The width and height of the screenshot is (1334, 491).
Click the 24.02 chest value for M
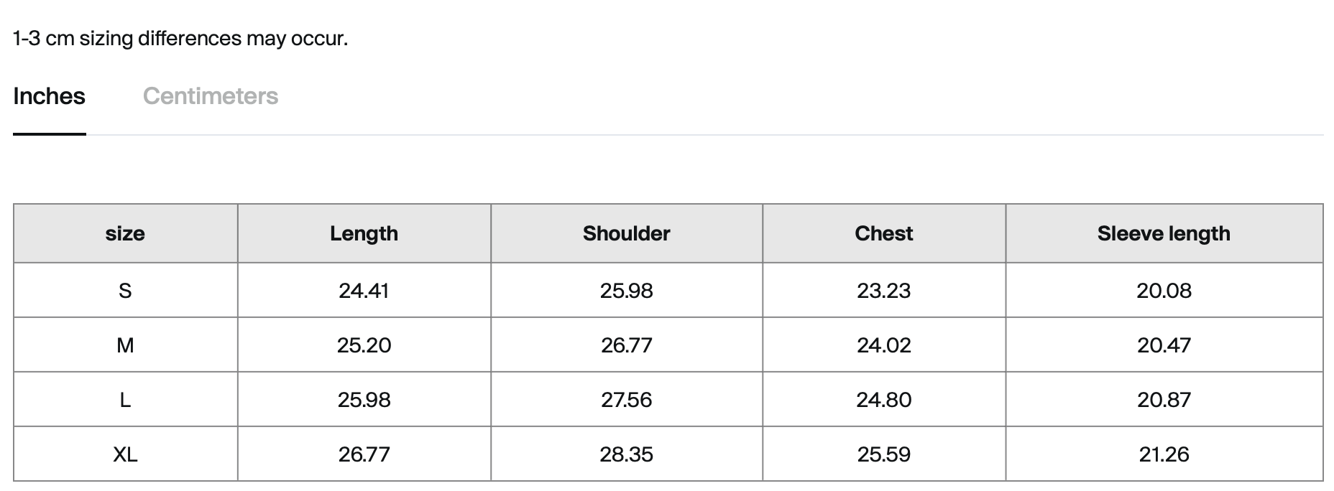883,345
